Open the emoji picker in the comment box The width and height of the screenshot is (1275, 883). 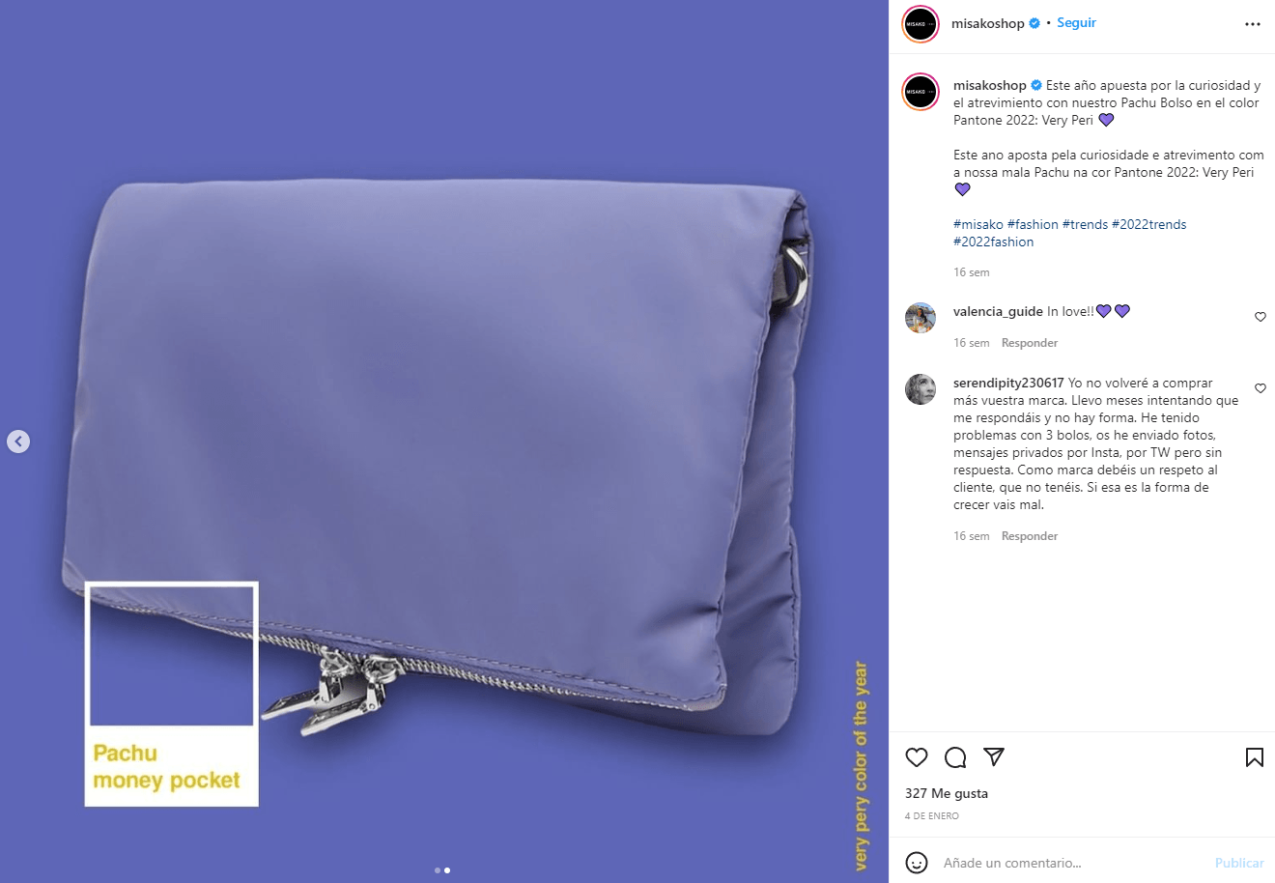pyautogui.click(x=917, y=863)
